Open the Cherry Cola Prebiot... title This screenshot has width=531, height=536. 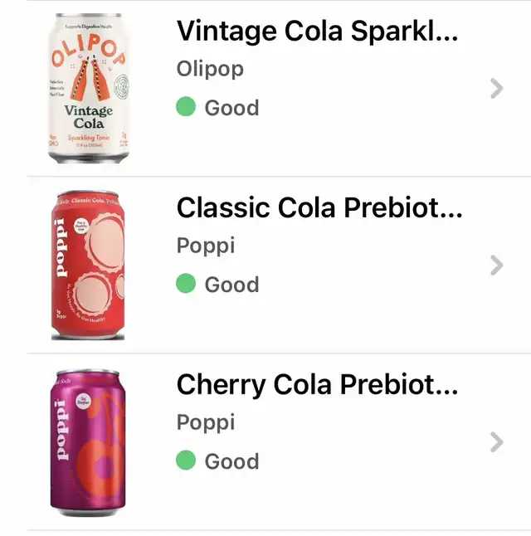[317, 385]
